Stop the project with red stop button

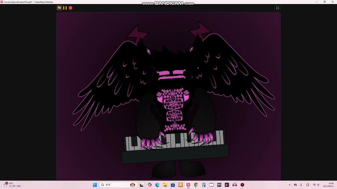[71, 8]
